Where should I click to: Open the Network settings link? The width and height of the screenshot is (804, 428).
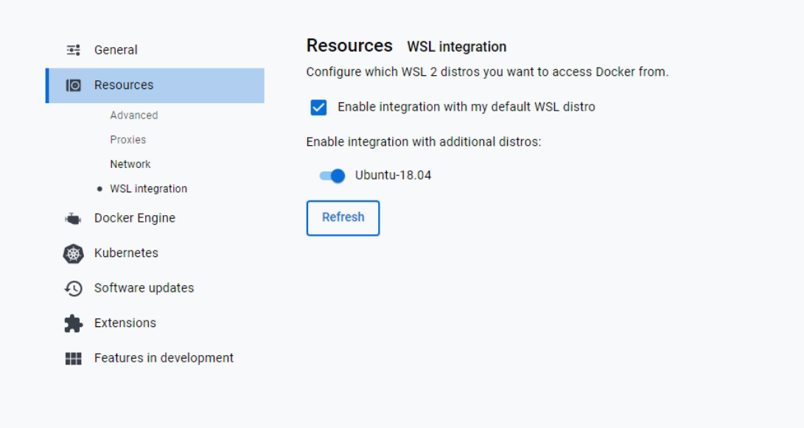129,164
